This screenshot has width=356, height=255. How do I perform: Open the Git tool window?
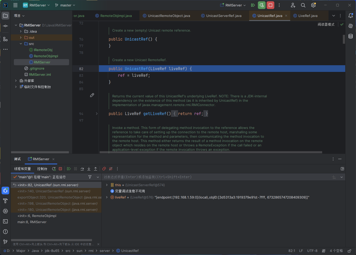pyautogui.click(x=5, y=242)
